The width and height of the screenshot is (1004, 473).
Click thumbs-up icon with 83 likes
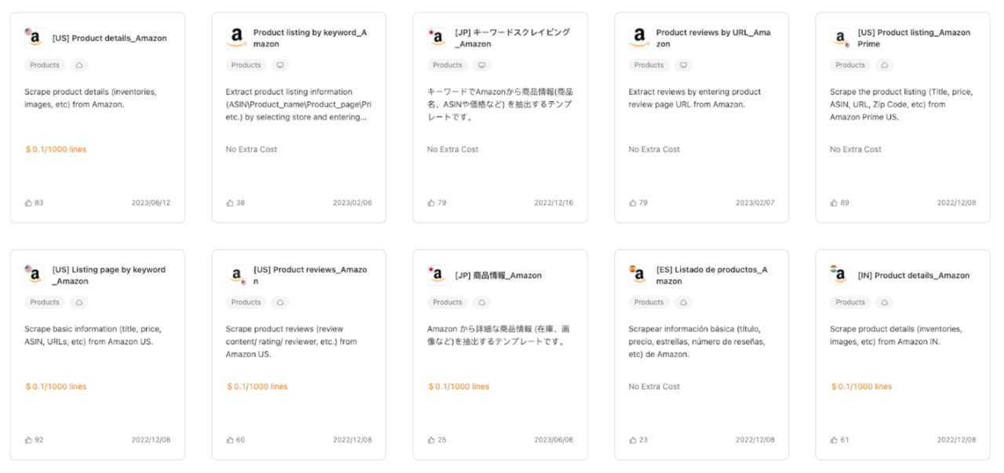click(x=28, y=202)
